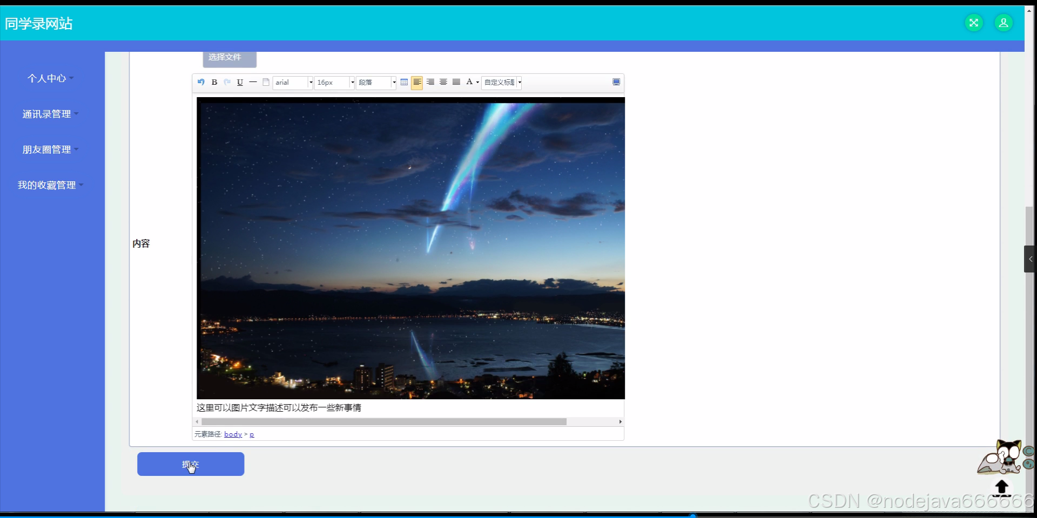Expand the 我的收藏管理 sidebar menu

pyautogui.click(x=50, y=185)
